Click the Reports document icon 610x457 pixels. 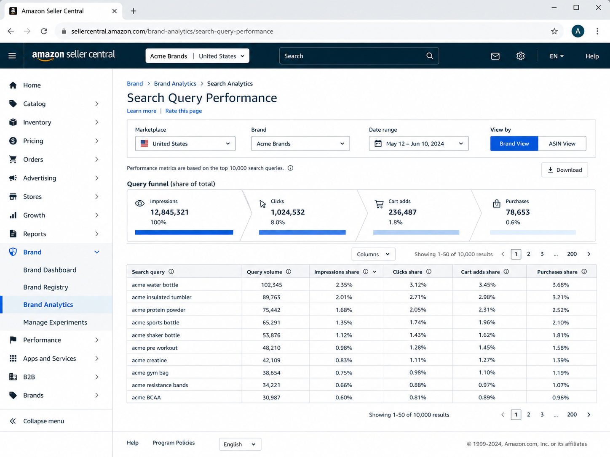pos(13,234)
